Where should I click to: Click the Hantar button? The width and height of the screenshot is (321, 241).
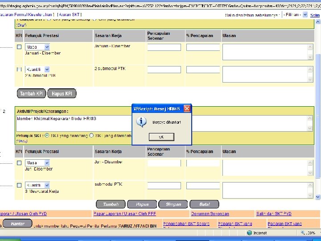(17, 224)
